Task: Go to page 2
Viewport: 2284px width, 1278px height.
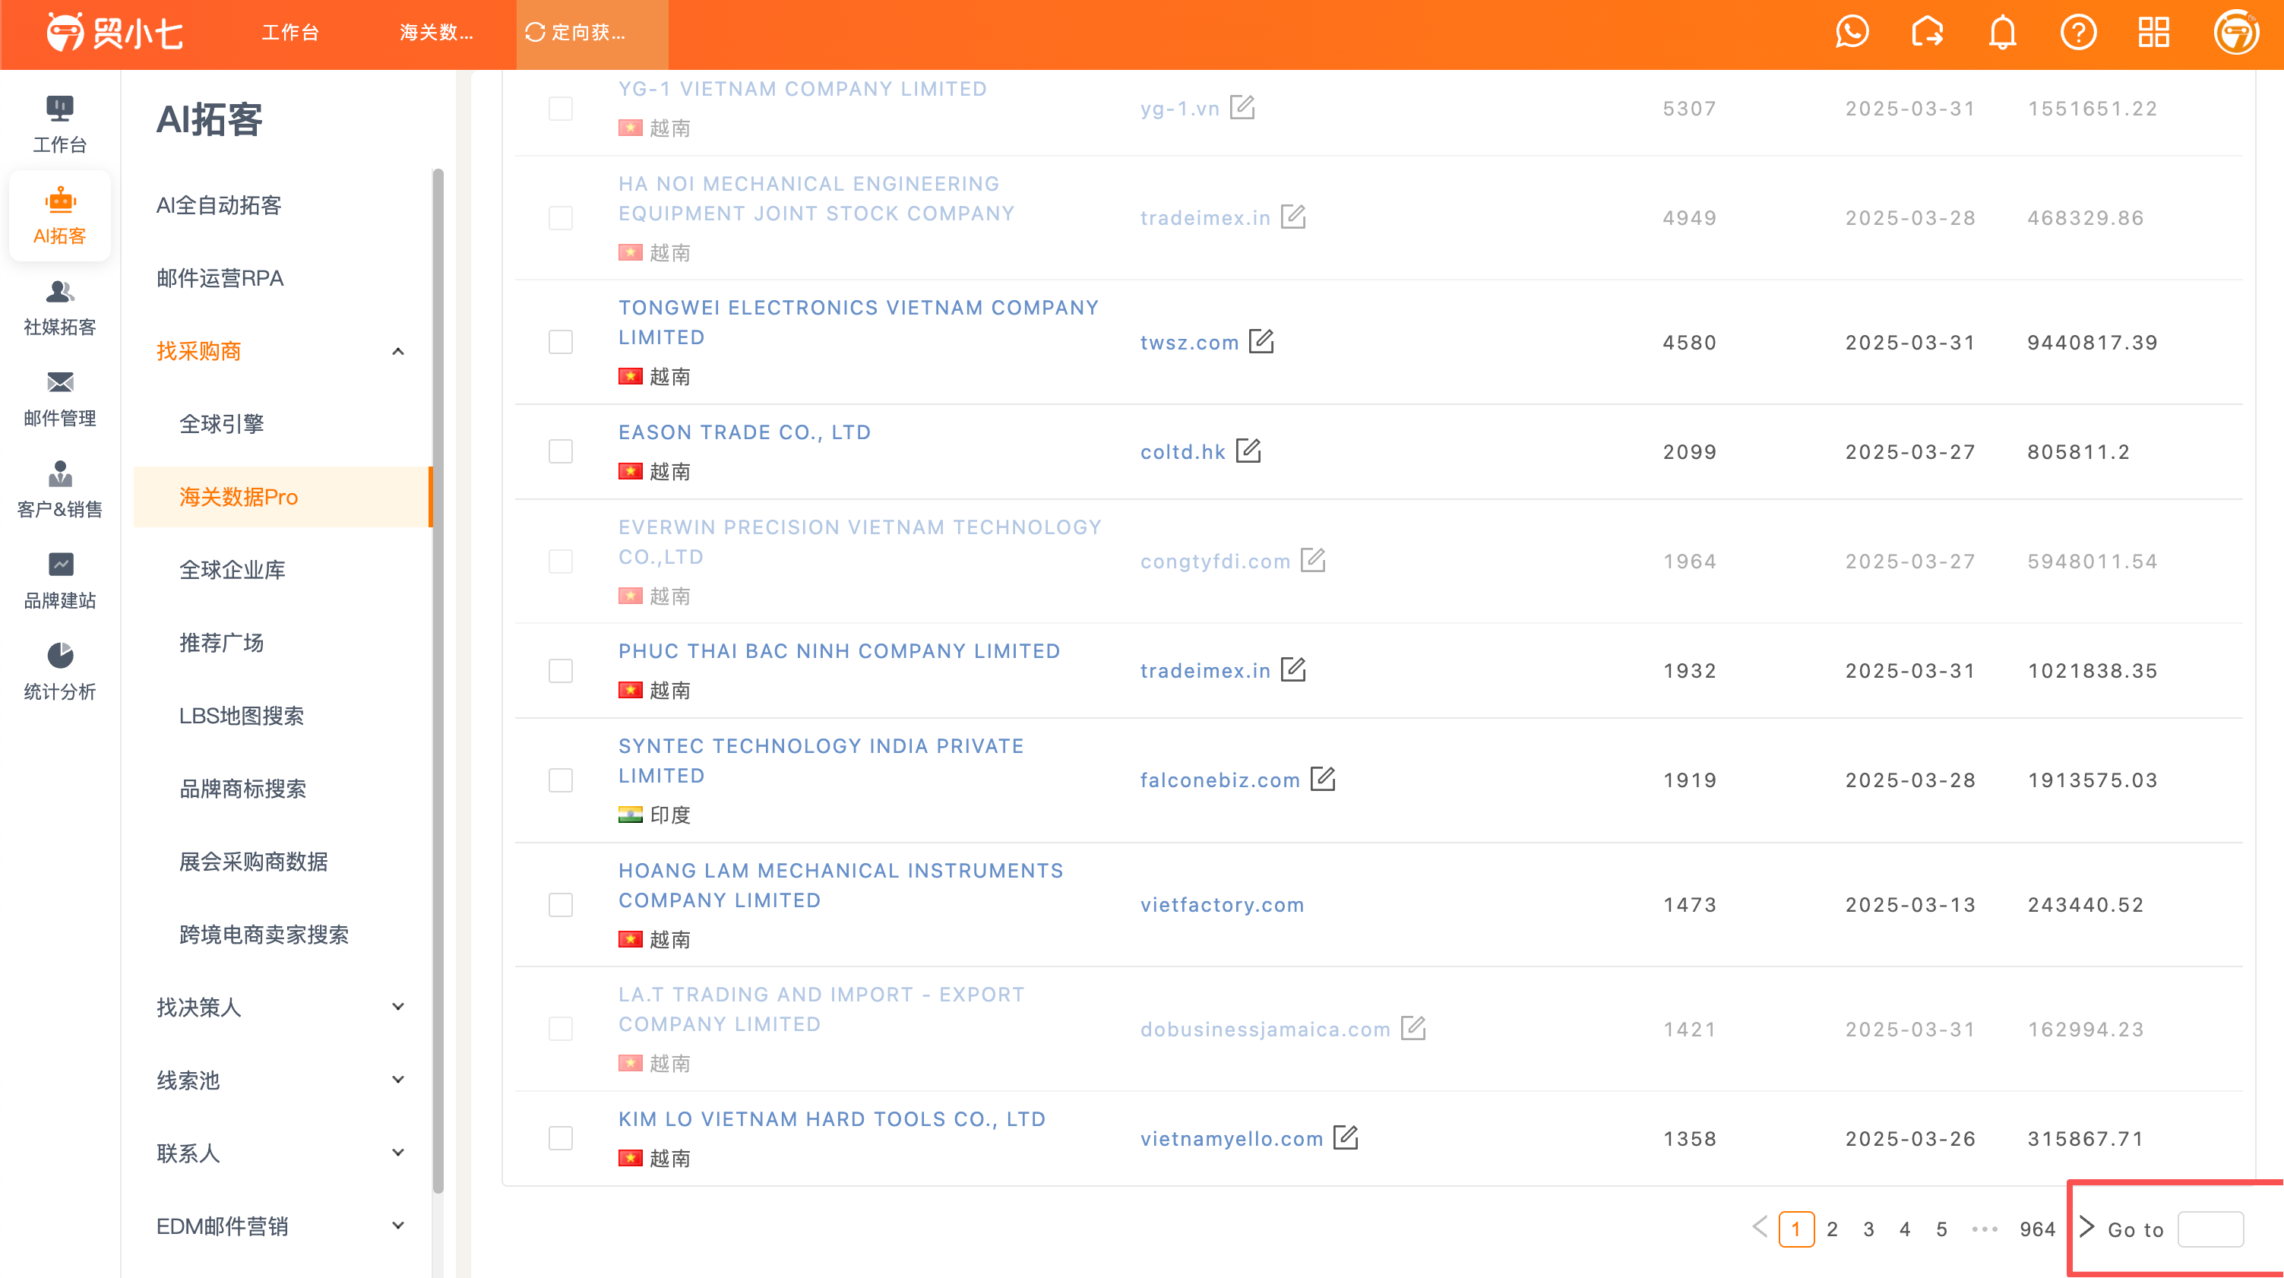Action: point(1832,1229)
